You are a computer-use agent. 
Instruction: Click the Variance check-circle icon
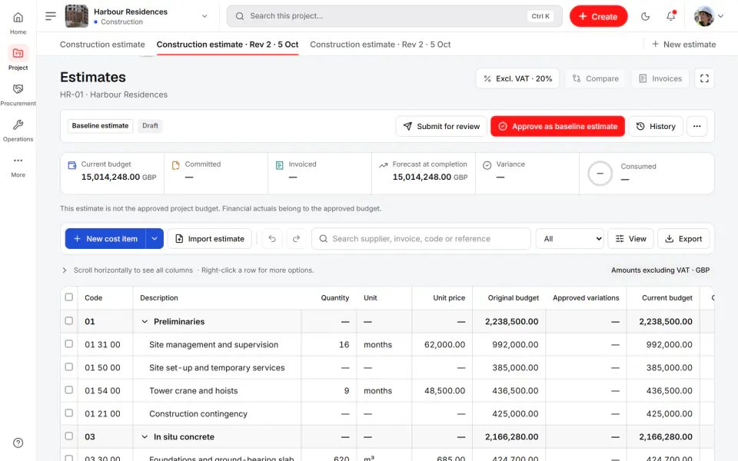[487, 165]
